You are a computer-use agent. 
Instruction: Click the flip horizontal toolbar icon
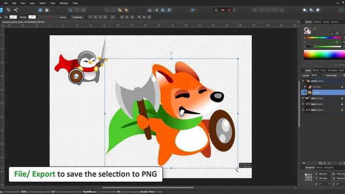pos(150,10)
